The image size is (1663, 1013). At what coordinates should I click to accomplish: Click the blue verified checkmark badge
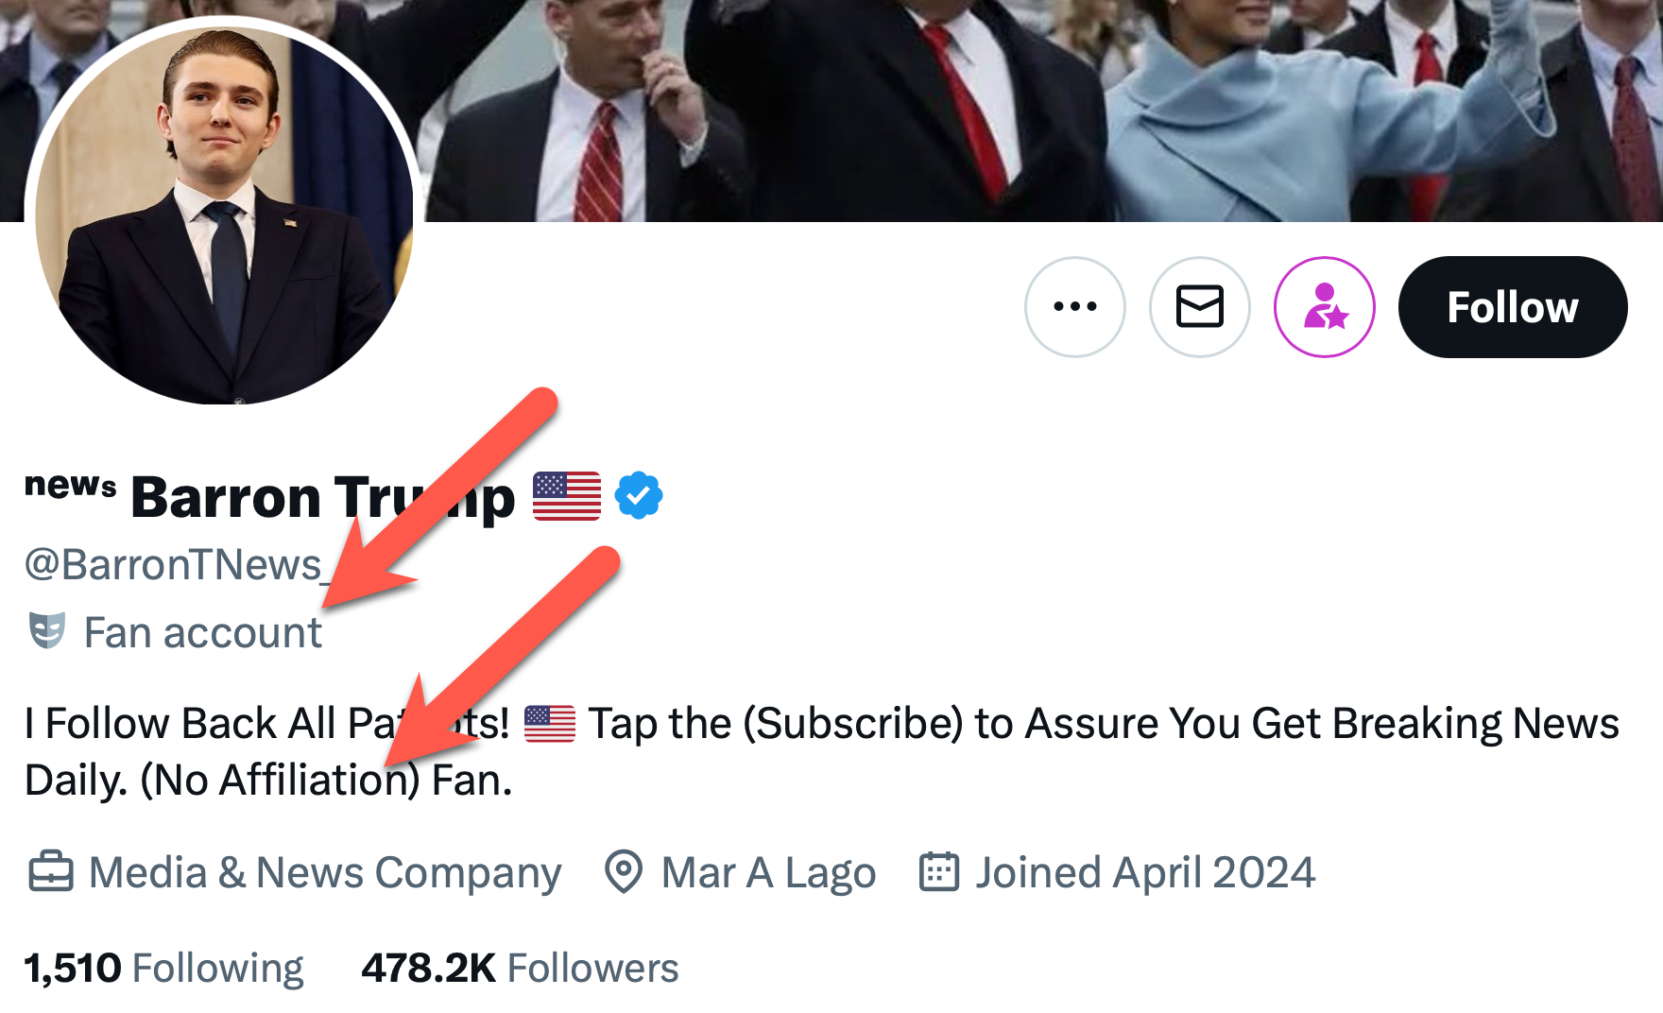(639, 495)
